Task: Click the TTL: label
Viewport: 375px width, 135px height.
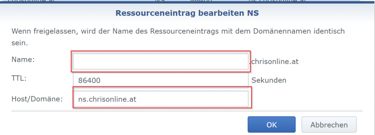Action: click(x=19, y=79)
